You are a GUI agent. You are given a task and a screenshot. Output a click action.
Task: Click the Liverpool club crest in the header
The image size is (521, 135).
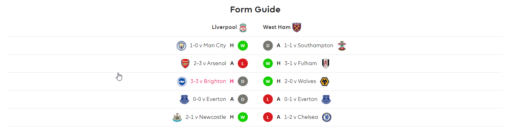click(x=243, y=27)
